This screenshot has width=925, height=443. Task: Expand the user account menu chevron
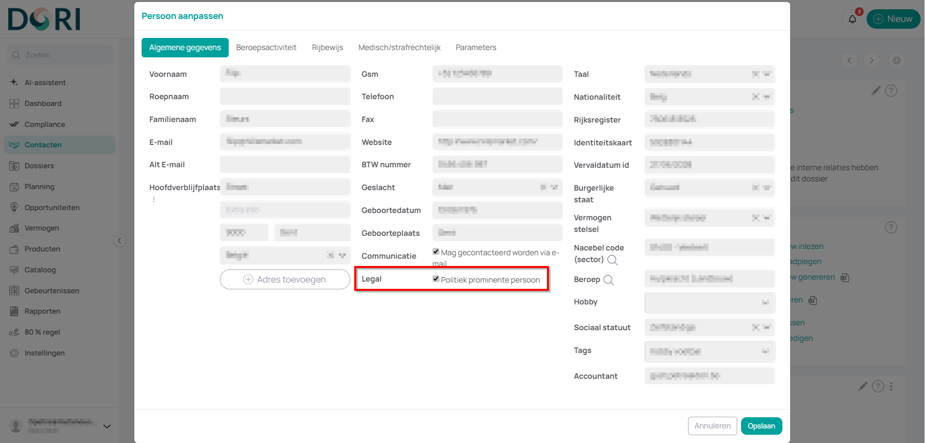click(x=107, y=426)
